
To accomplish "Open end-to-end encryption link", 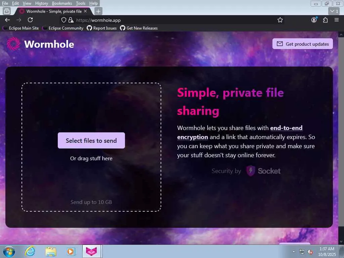I will [286, 128].
